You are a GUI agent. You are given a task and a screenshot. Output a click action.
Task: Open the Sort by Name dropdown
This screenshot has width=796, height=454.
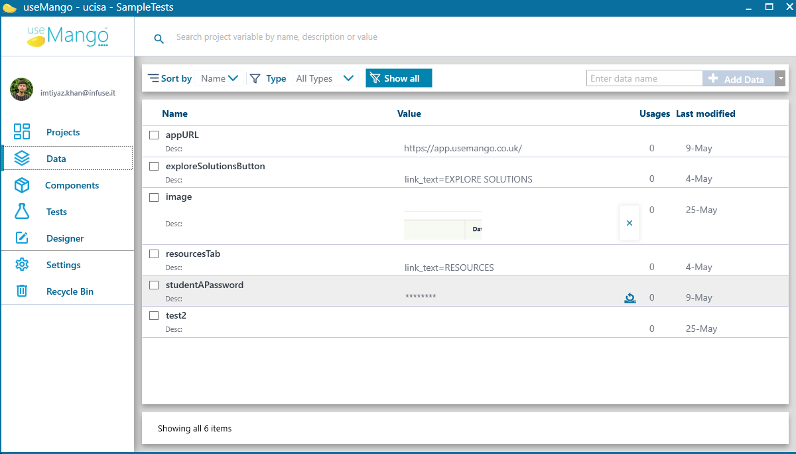tap(220, 78)
